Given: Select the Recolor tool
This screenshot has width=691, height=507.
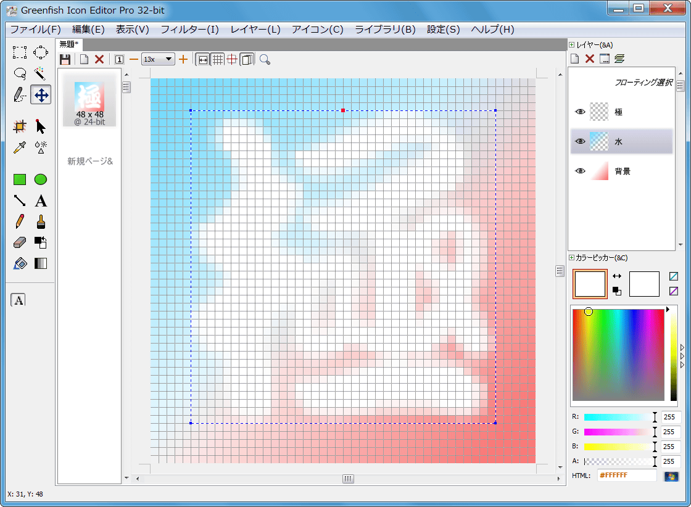Looking at the screenshot, I should [41, 242].
